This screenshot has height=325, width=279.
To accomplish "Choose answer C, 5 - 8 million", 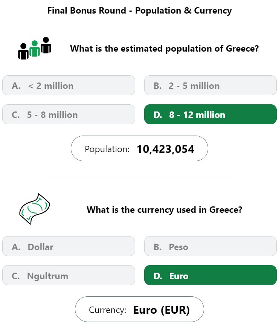I will tap(69, 114).
